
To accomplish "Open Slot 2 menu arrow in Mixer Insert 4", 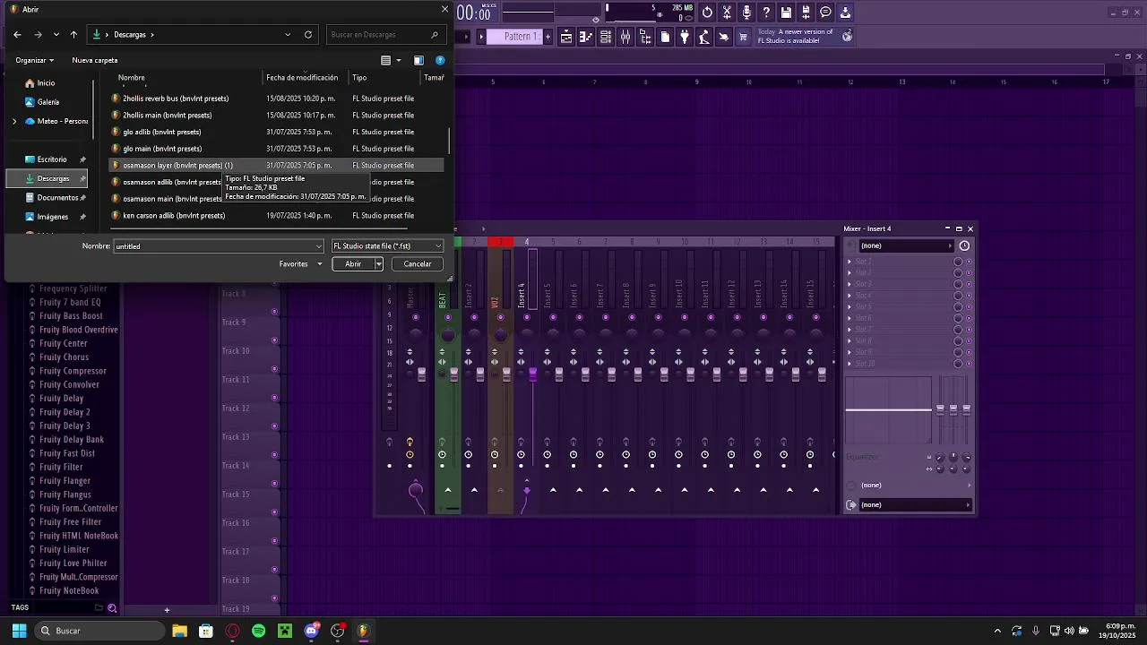I will tap(849, 272).
